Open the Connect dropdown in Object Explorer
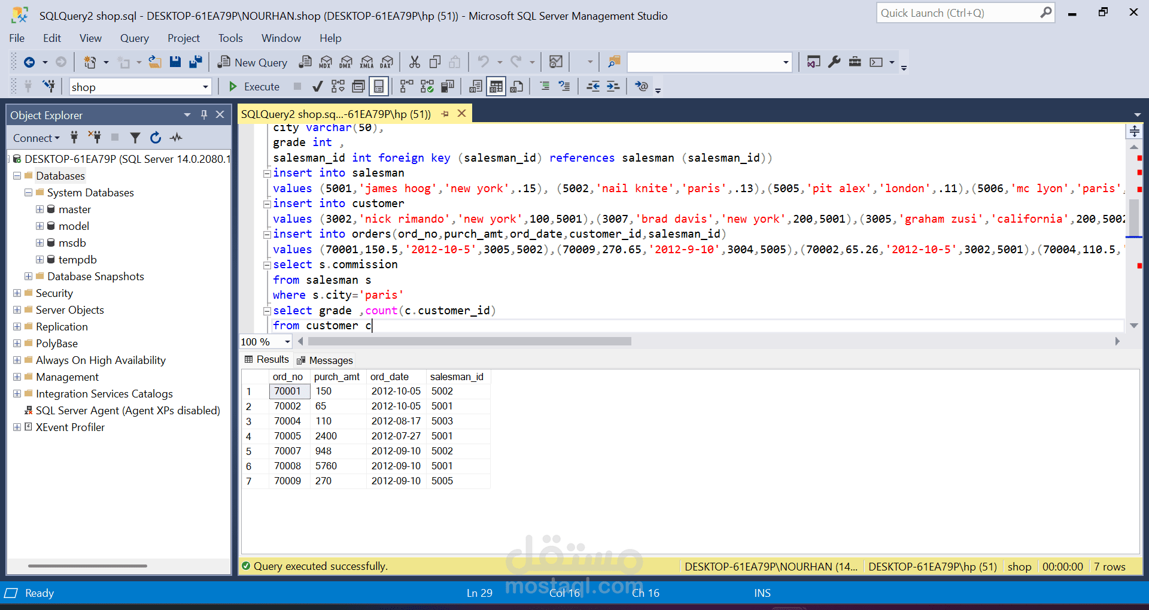 click(x=36, y=138)
